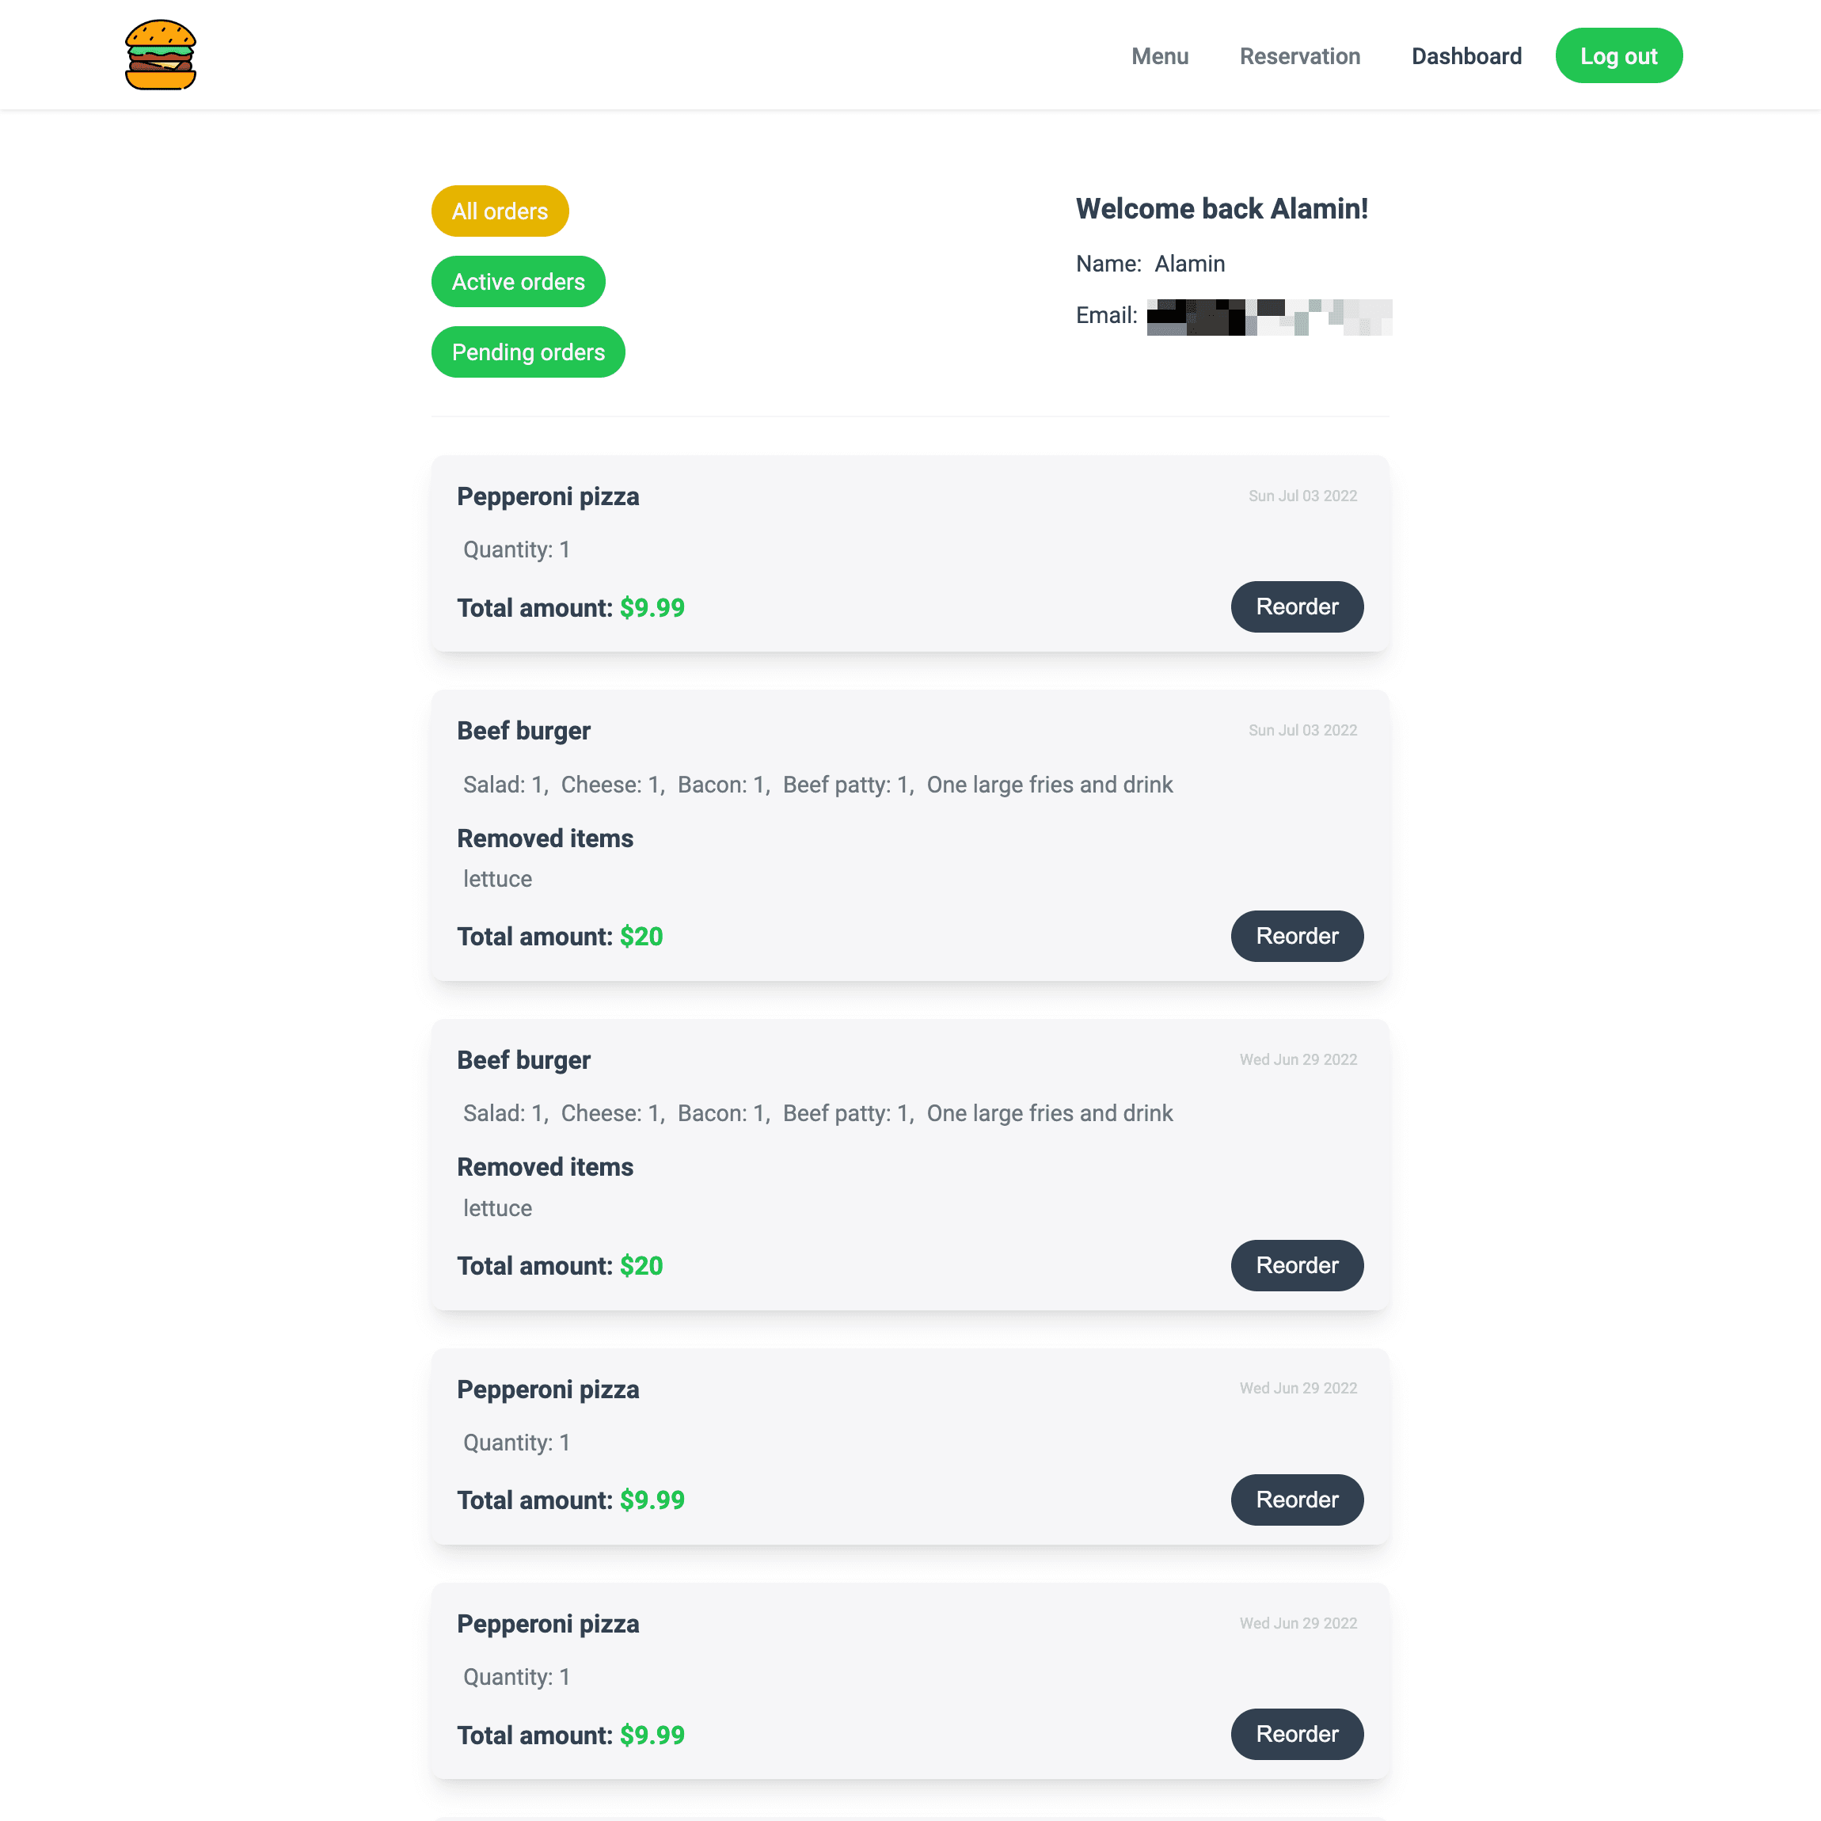Select the Active orders filter
Image resolution: width=1821 pixels, height=1821 pixels.
(519, 282)
